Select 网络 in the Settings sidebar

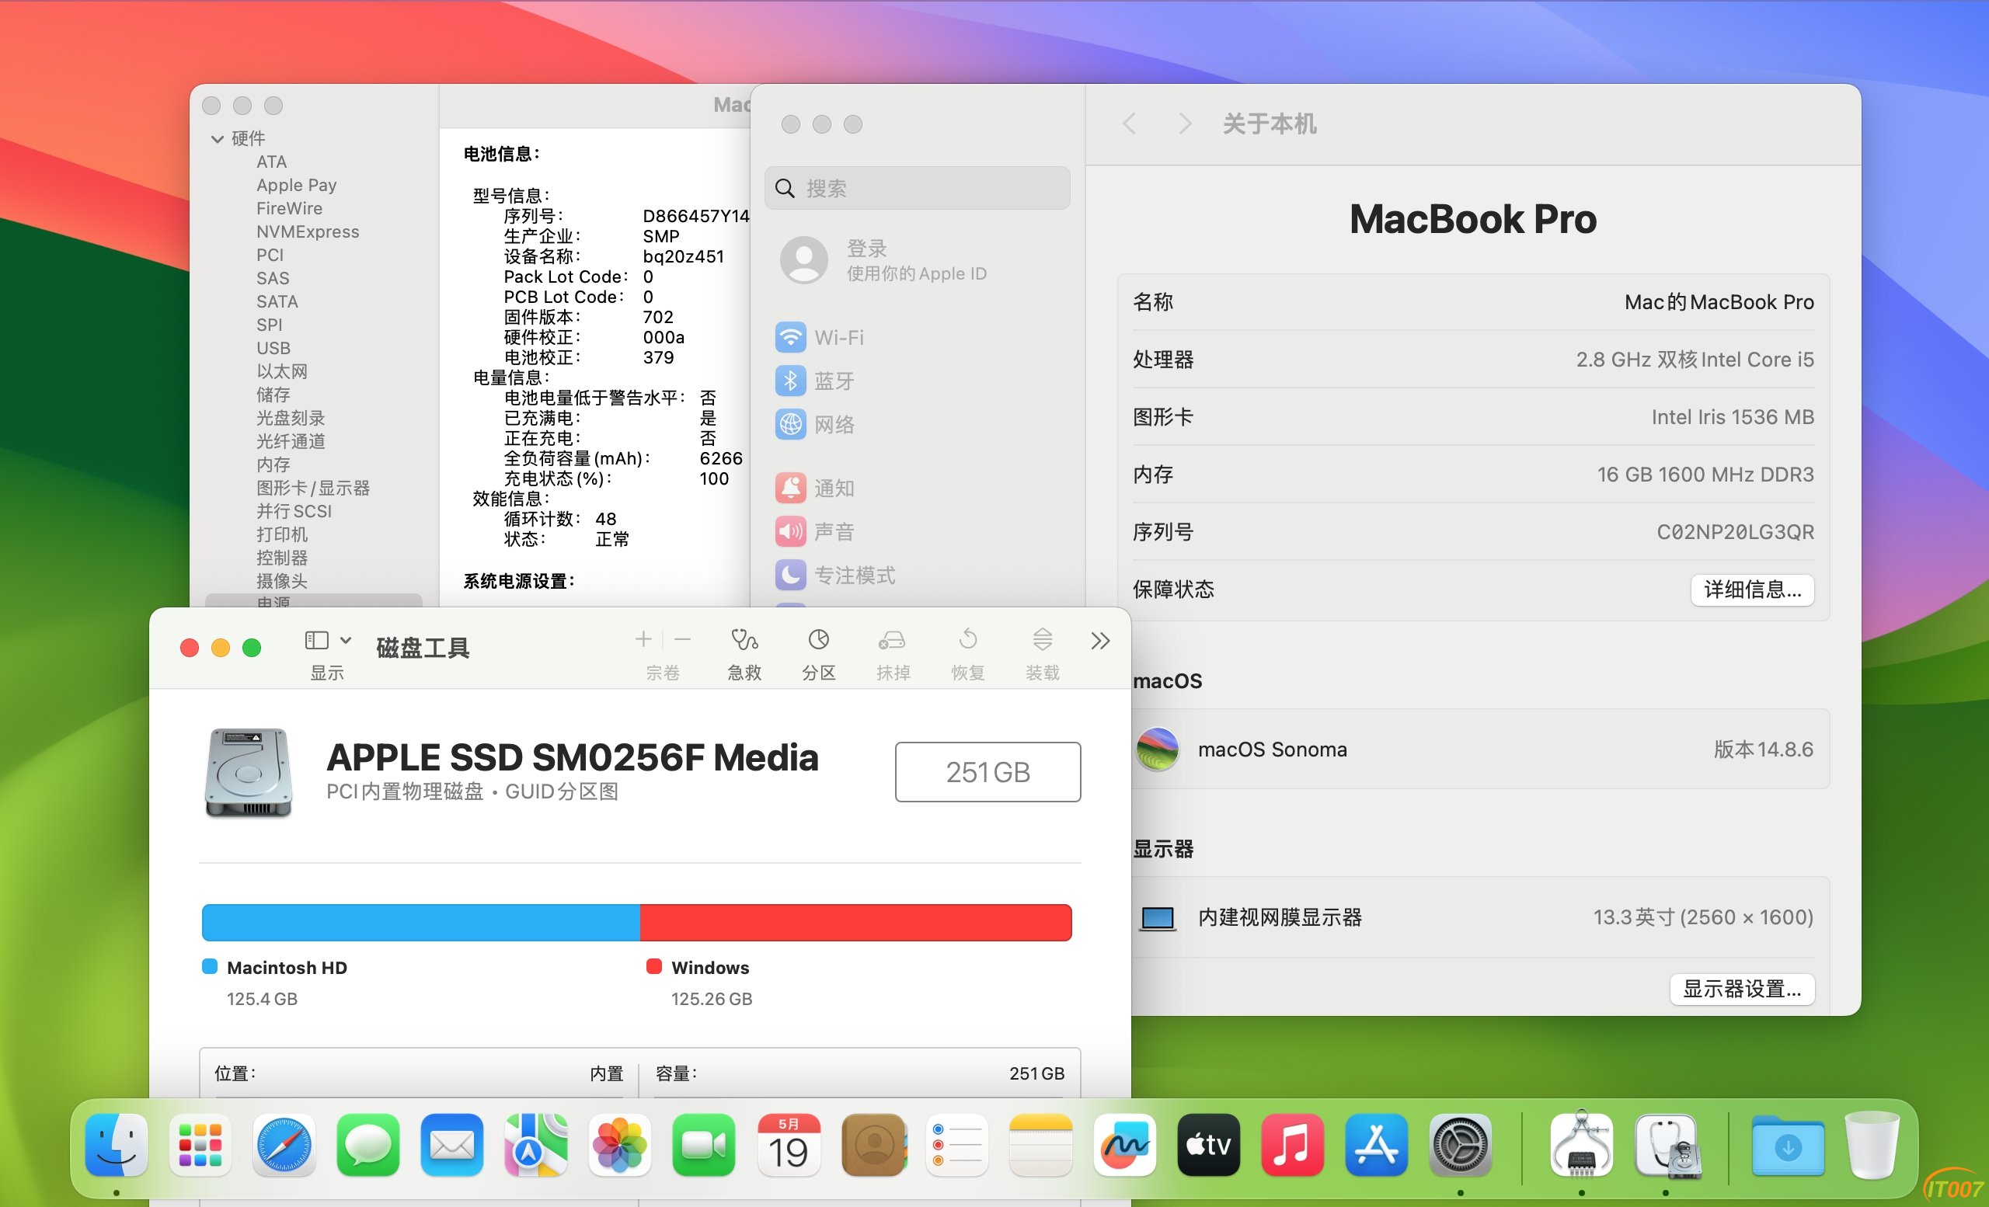(x=917, y=424)
